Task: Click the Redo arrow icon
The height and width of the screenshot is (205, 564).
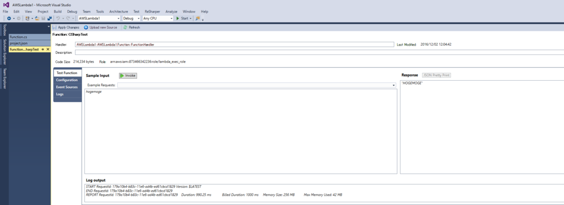Action: [x=68, y=18]
